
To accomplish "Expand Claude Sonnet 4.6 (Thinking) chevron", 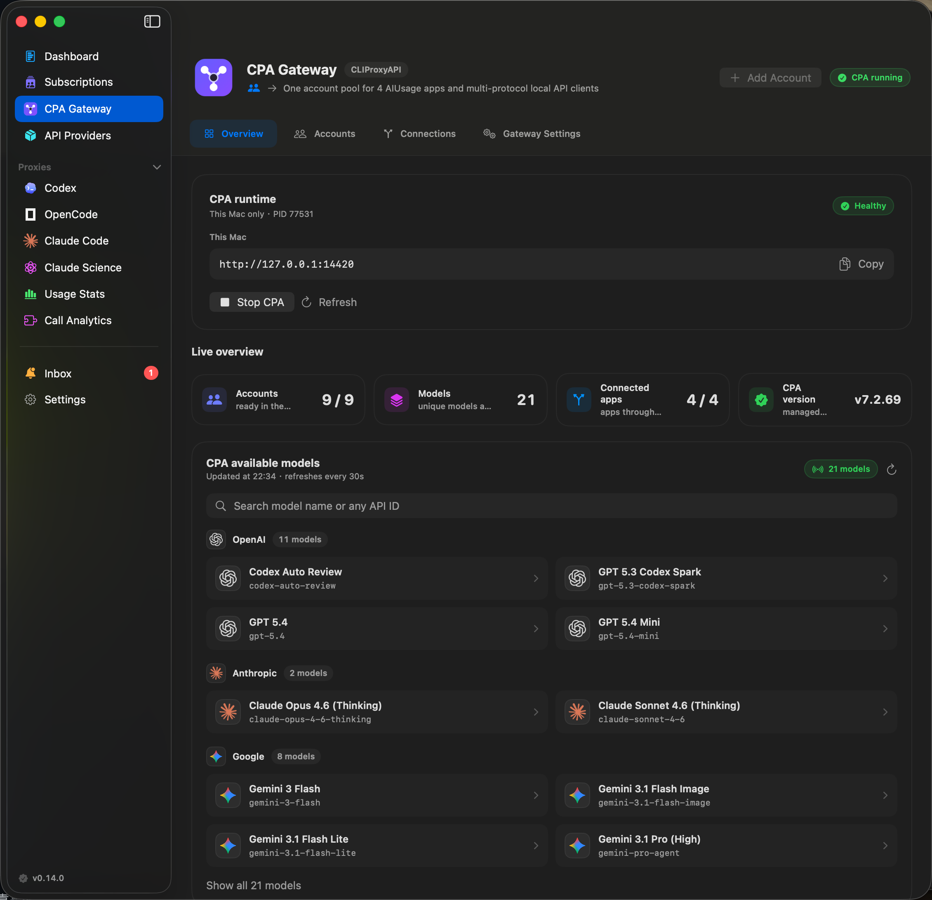I will (885, 712).
